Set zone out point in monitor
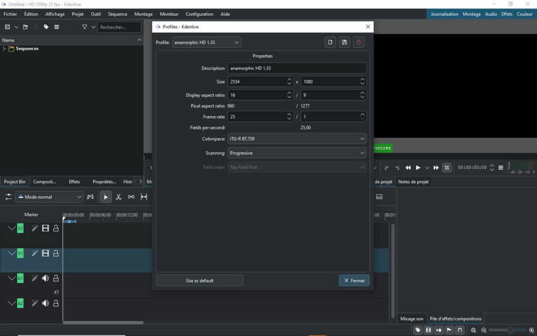The width and height of the screenshot is (537, 336). click(398, 167)
